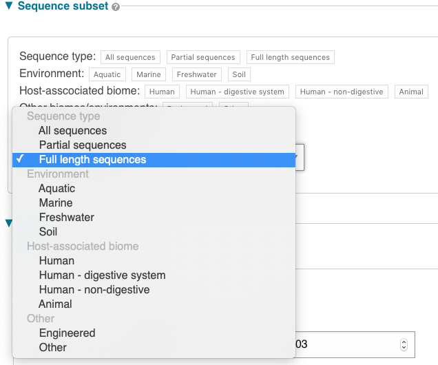This screenshot has height=365, width=438.
Task: Pick Human - digestive system in dropdown
Action: coord(154,275)
